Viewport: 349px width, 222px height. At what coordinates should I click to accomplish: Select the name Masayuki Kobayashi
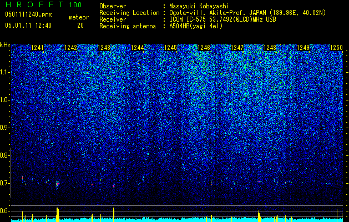[x=199, y=6]
